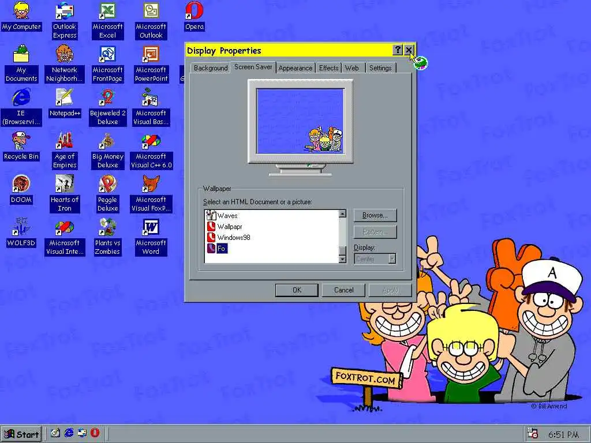The width and height of the screenshot is (591, 443).
Task: Switch to the Screen Saver tab
Action: 253,67
